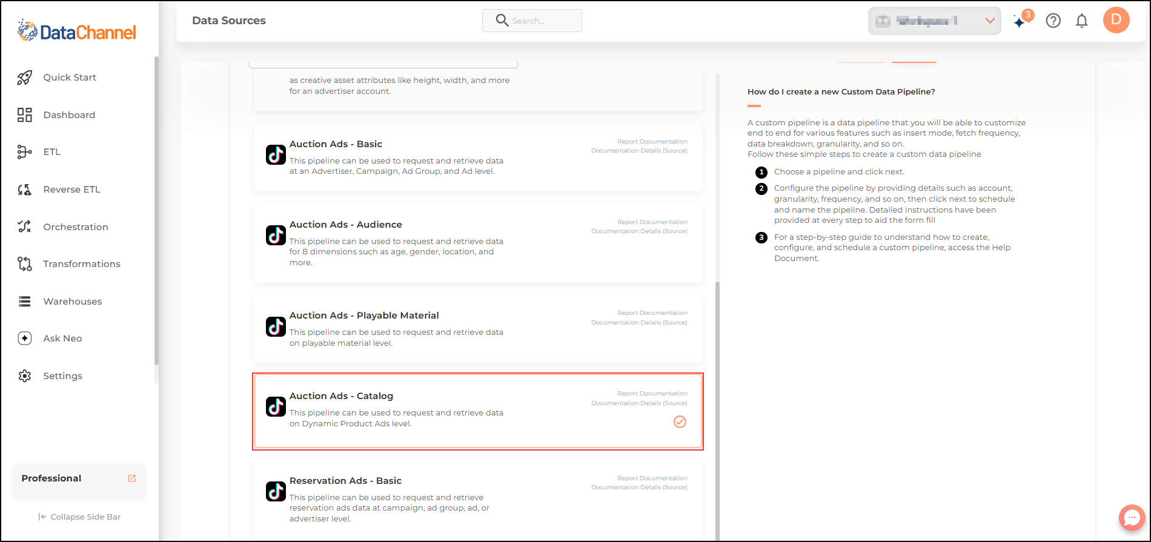
Task: Open Documentation Details (Source) for Auction Ads - Audience
Action: pyautogui.click(x=639, y=231)
